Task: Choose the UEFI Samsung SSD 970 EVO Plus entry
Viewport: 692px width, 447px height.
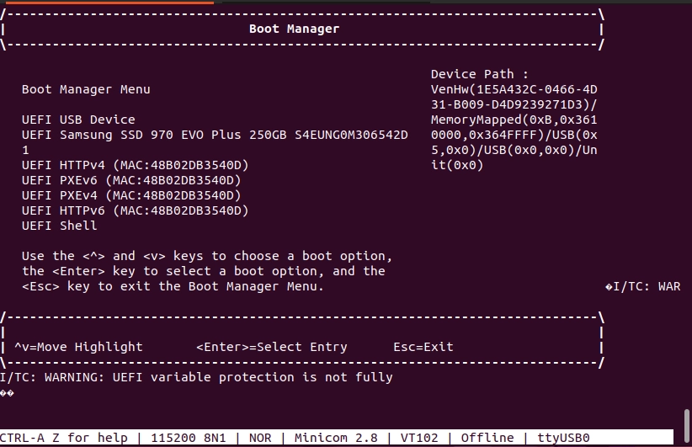Action: pos(215,135)
